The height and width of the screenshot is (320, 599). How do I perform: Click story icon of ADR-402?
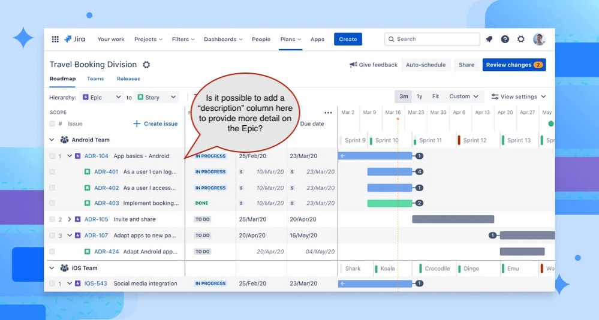coord(87,188)
